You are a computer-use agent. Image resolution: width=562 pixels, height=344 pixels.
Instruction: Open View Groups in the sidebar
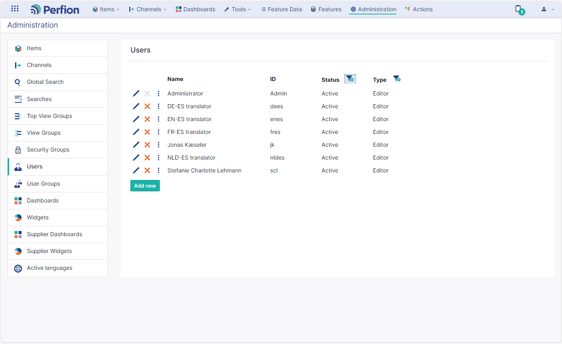[58, 133]
